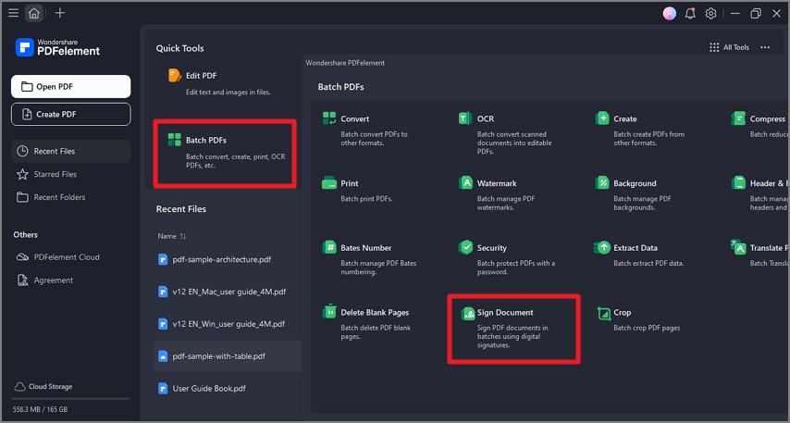
Task: Check the notifications bell
Action: [690, 14]
